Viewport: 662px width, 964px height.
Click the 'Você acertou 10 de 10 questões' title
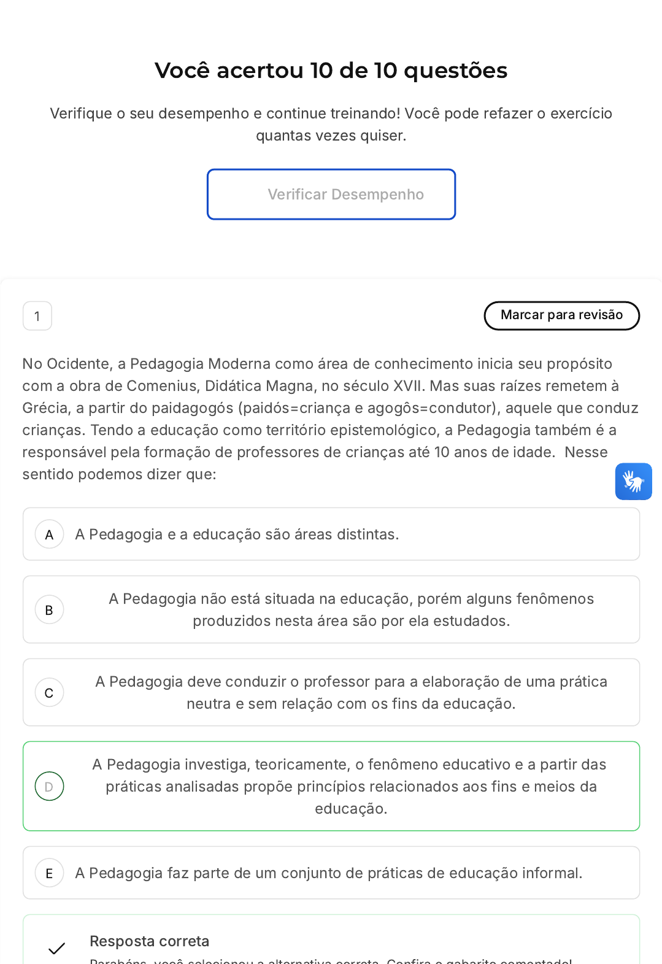[331, 71]
